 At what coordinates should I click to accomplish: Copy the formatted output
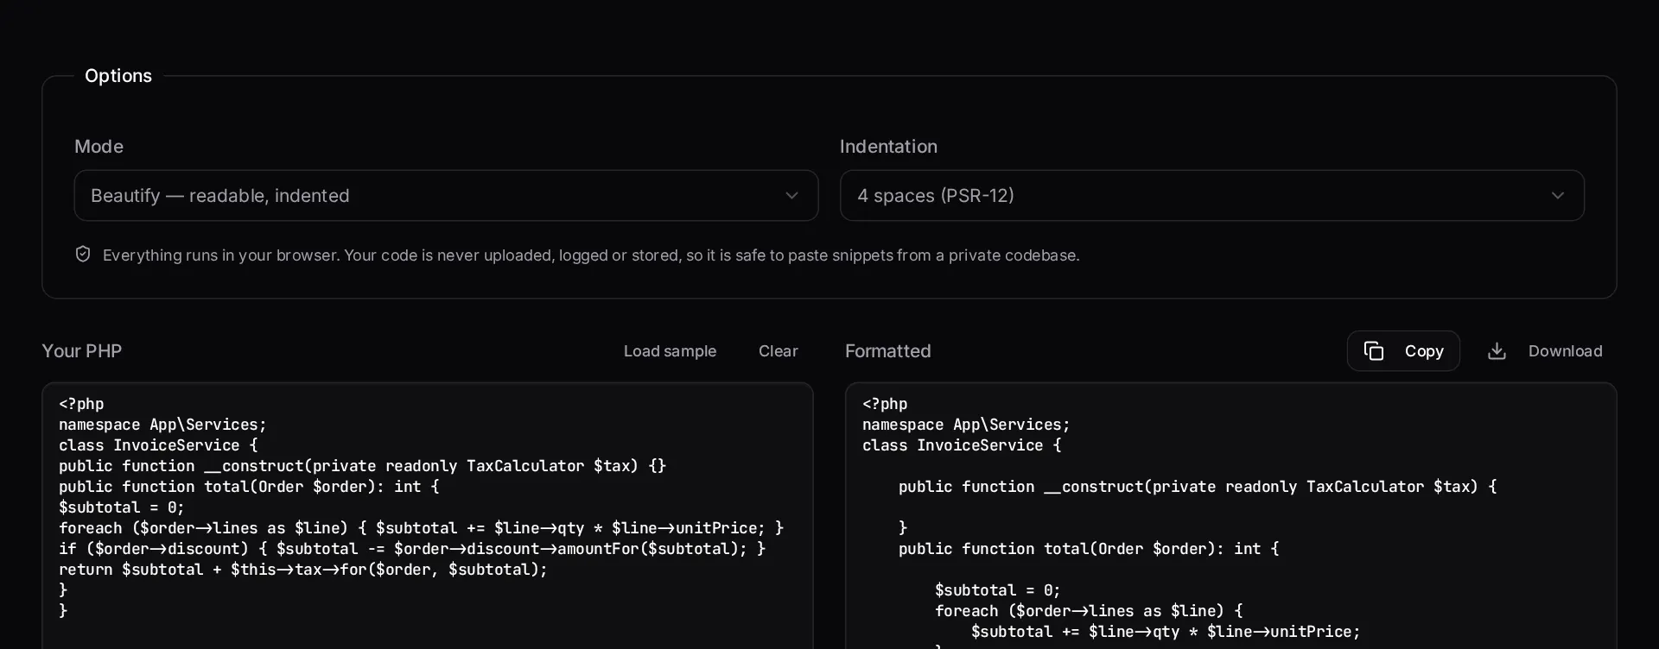click(1403, 351)
